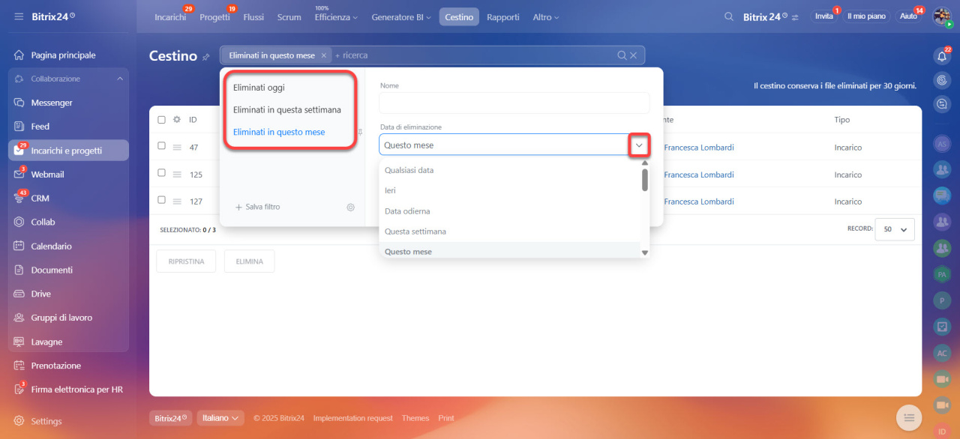The image size is (960, 439).
Task: Collapse the Collaborazione sidebar section
Action: [x=120, y=79]
